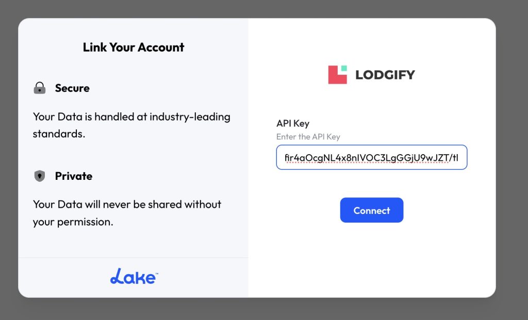Select the 'Secure' section title
The height and width of the screenshot is (320, 528).
72,88
